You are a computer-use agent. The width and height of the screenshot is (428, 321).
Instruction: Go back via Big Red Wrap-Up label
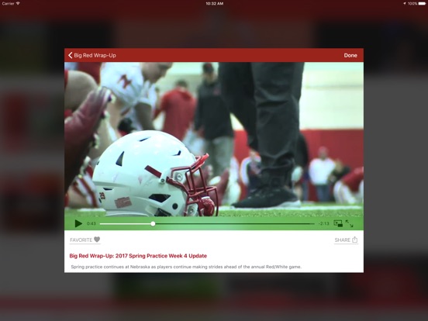[95, 55]
